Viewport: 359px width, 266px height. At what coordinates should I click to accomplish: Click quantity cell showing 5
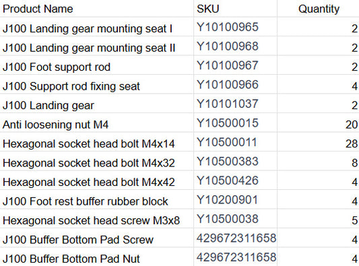click(318, 219)
